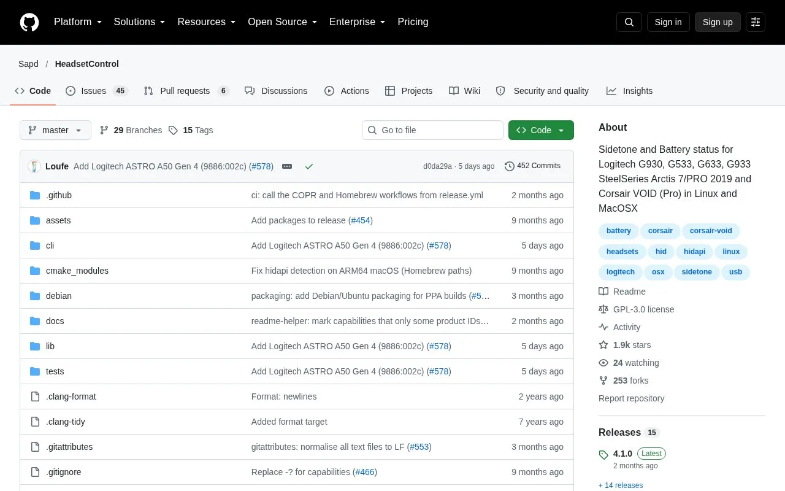Expand the Resources menu
The width and height of the screenshot is (785, 491).
[x=207, y=22]
